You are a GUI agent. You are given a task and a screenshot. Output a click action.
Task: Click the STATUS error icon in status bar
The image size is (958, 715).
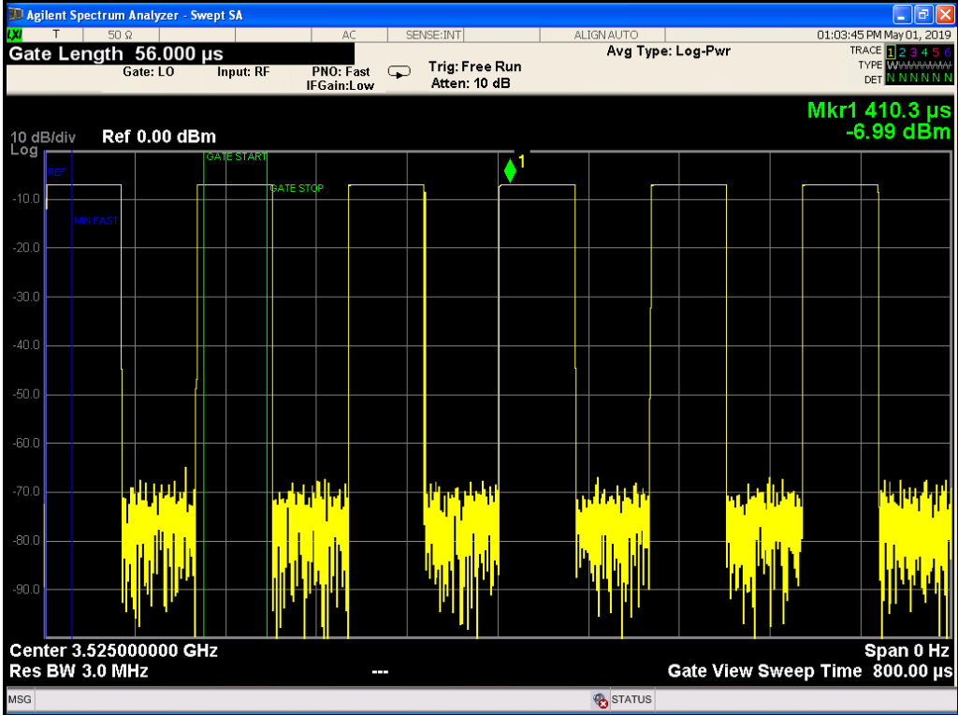tap(602, 699)
